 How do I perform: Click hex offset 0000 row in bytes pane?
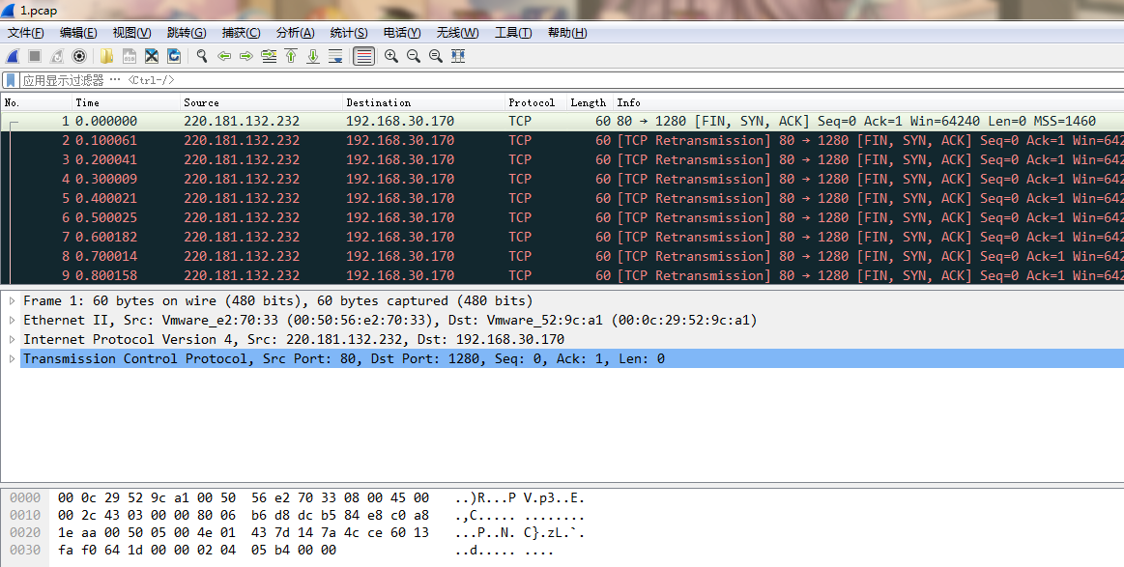(x=25, y=497)
